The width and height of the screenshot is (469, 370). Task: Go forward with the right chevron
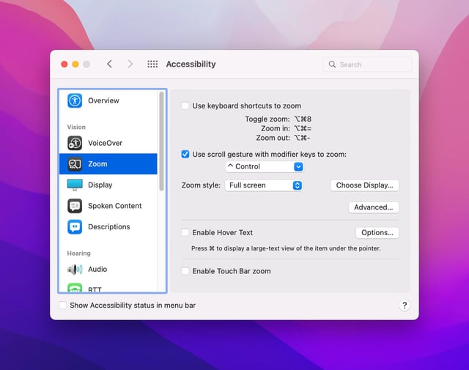point(130,64)
